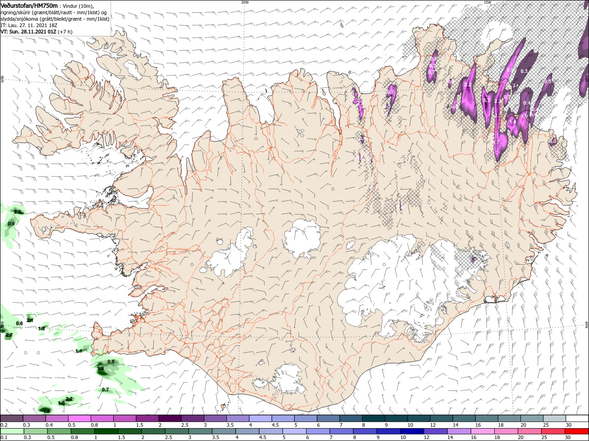Image resolution: width=589 pixels, height=441 pixels.
Task: Click the '0.4' label under snow scale
Action: [49, 425]
